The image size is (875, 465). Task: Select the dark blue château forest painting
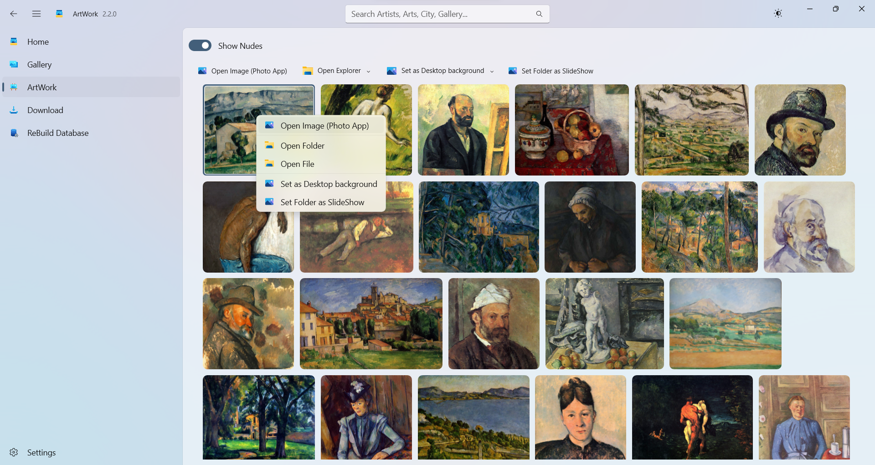pos(479,227)
